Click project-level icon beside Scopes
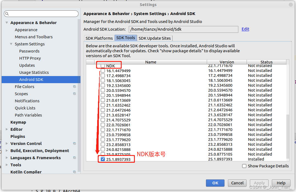The image size is (296, 192). (x=75, y=94)
